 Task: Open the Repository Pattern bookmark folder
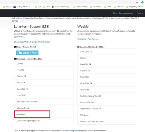(134, 7)
